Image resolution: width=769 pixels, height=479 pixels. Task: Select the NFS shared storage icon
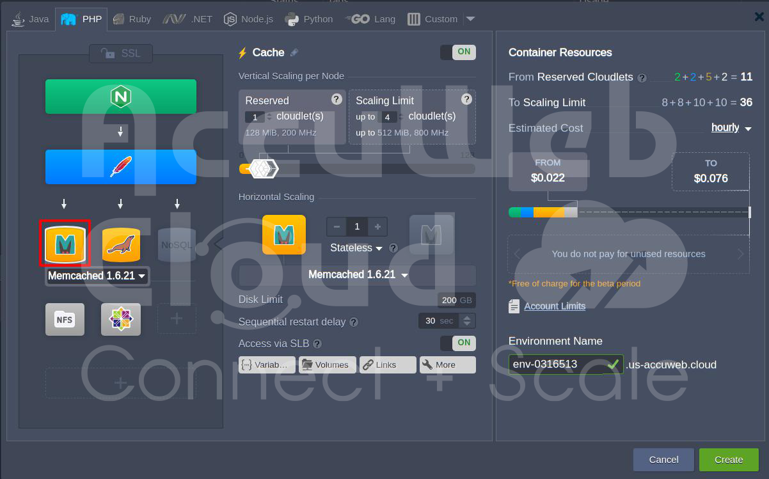(65, 318)
